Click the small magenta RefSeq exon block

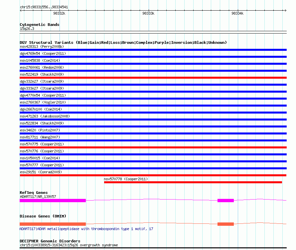pyautogui.click(x=225, y=201)
